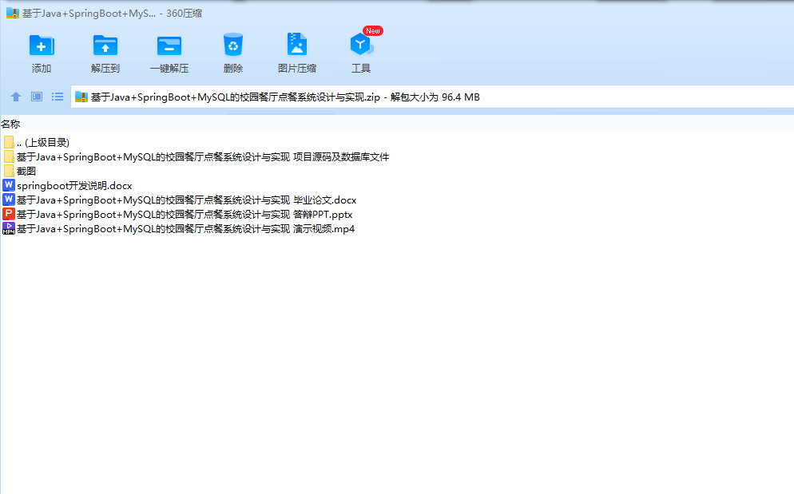Click the 解压到 (Extract to) icon
The image size is (794, 494).
(x=105, y=45)
